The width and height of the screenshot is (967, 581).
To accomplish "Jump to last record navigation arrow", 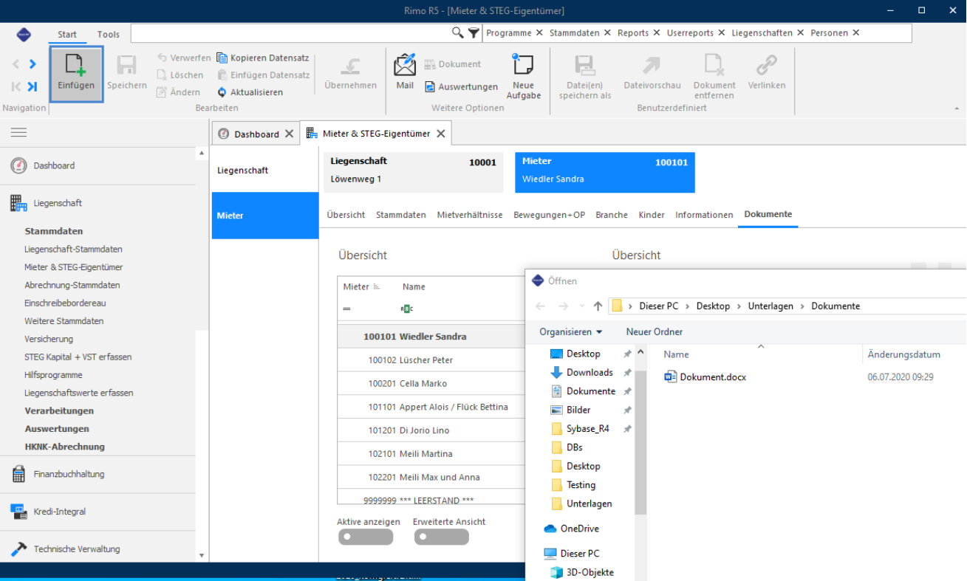I will tap(33, 86).
